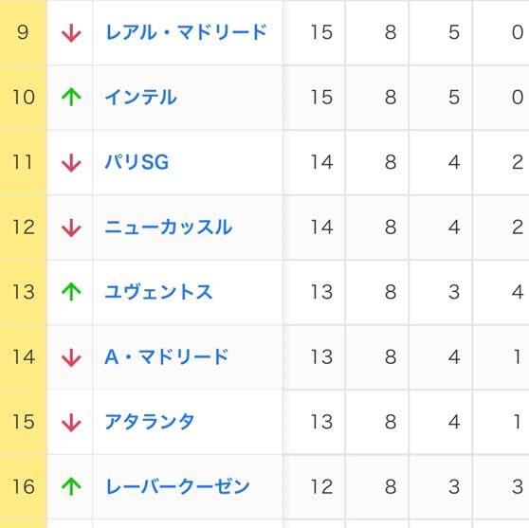Open the アタランタ team link
This screenshot has height=528, width=529.
point(150,422)
